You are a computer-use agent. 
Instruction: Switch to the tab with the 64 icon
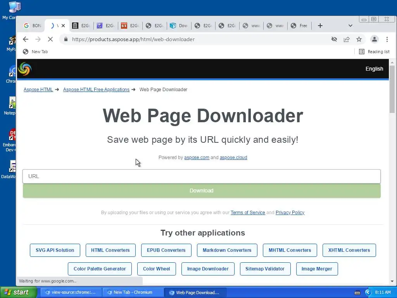[x=130, y=26]
